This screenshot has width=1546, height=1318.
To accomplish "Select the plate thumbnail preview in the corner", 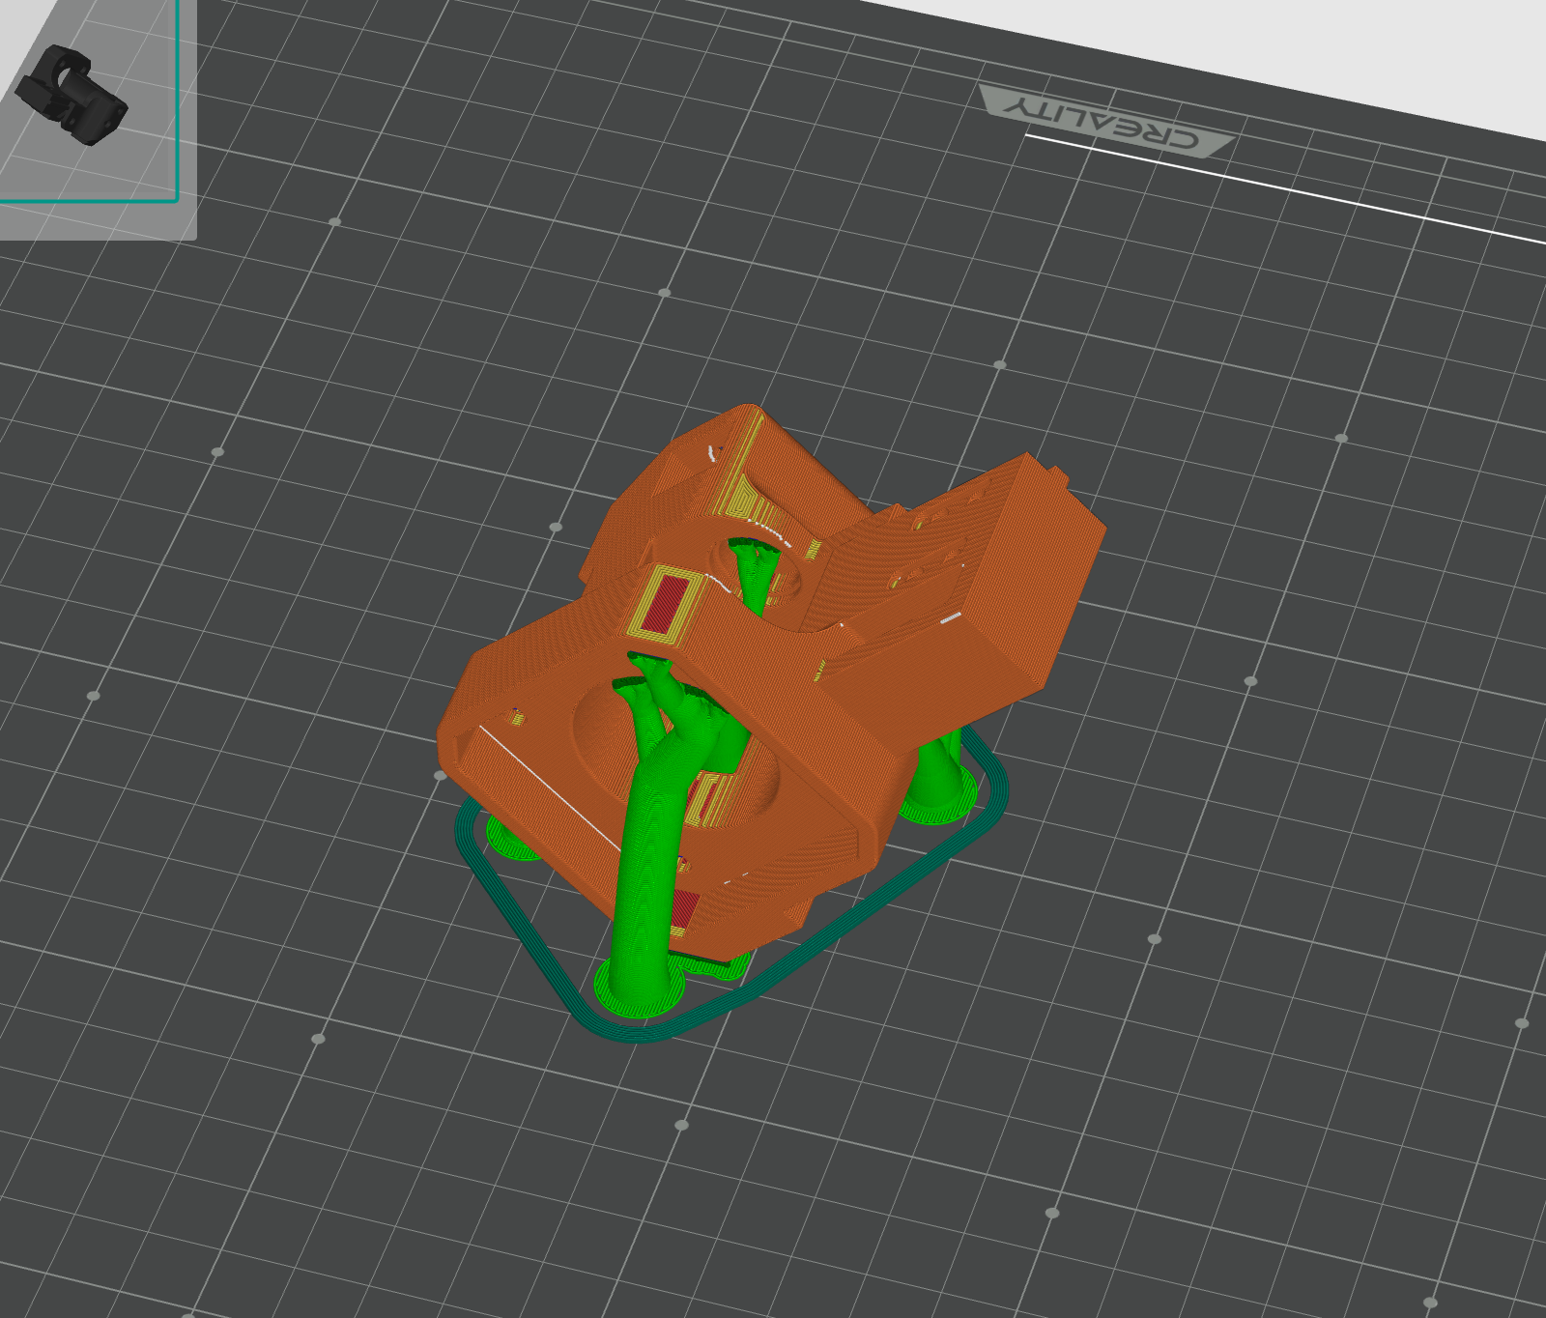I will [89, 101].
